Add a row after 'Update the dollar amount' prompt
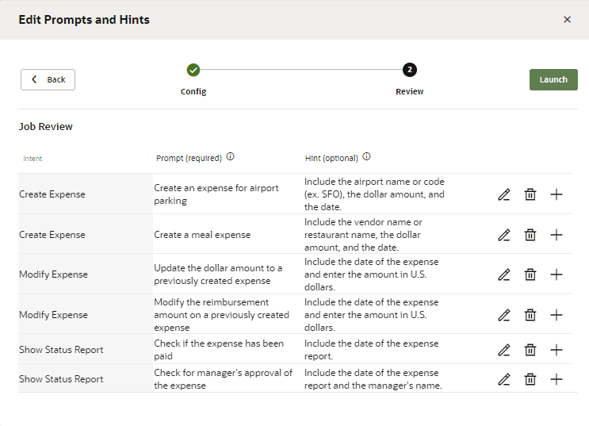Image resolution: width=589 pixels, height=426 pixels. (x=556, y=274)
